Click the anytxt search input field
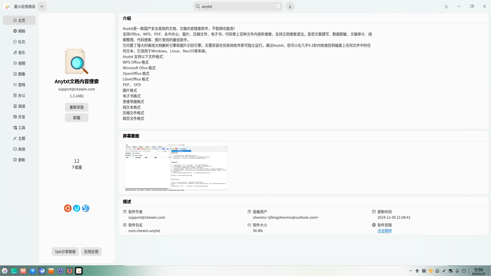This screenshot has width=491, height=276. [238, 6]
